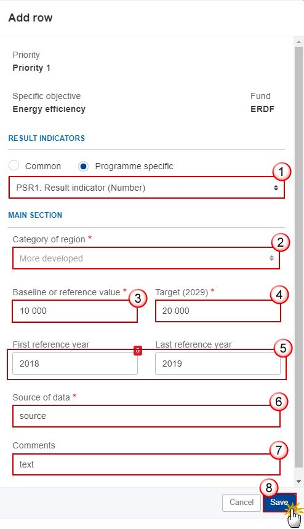Select the Programme specific radio option
Image resolution: width=304 pixels, height=529 pixels.
point(83,166)
